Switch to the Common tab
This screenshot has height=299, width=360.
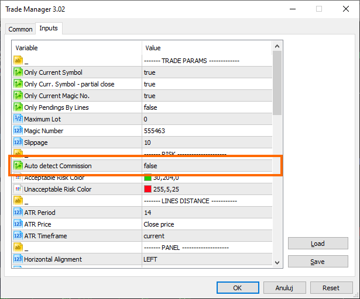point(20,29)
